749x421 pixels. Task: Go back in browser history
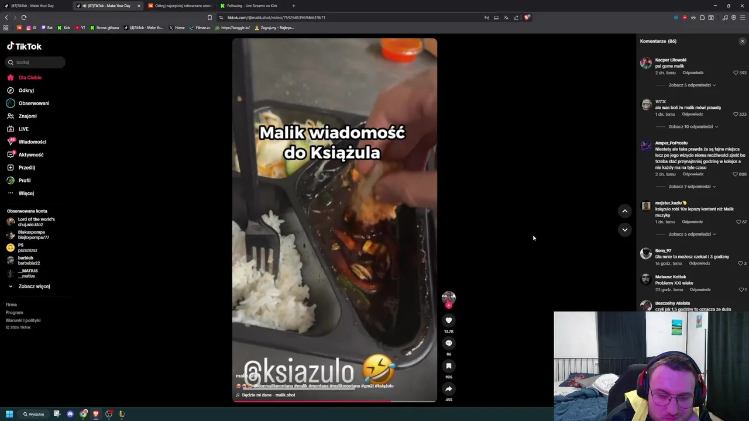6,18
